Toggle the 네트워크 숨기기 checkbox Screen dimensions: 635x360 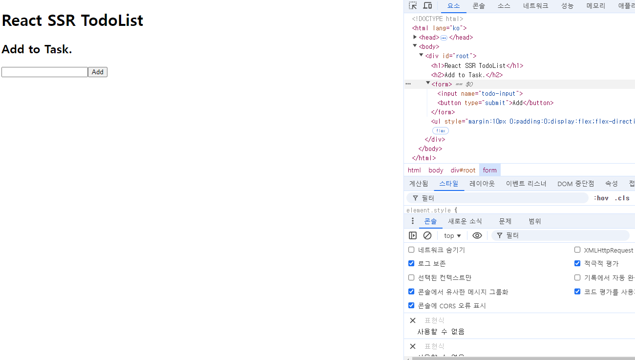[411, 250]
